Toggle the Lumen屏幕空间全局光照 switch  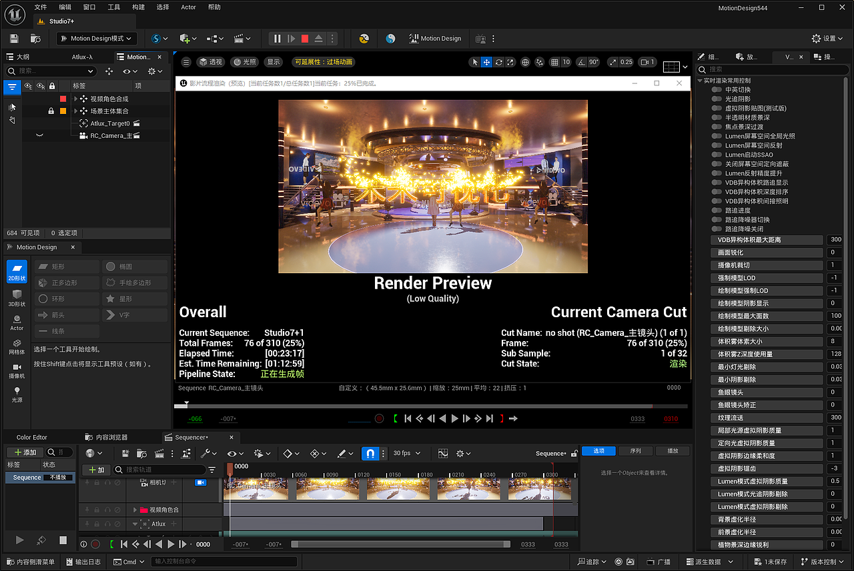(x=717, y=136)
